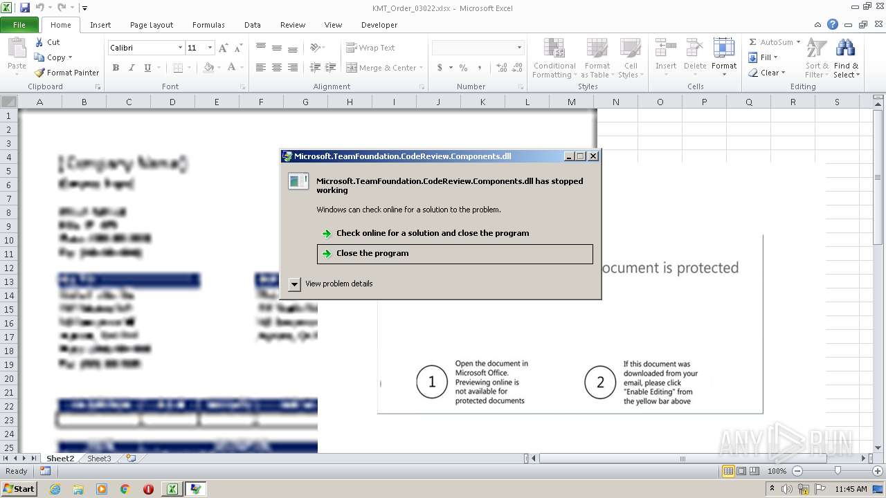
Task: Click the Paste clipboard icon
Action: coord(17,48)
